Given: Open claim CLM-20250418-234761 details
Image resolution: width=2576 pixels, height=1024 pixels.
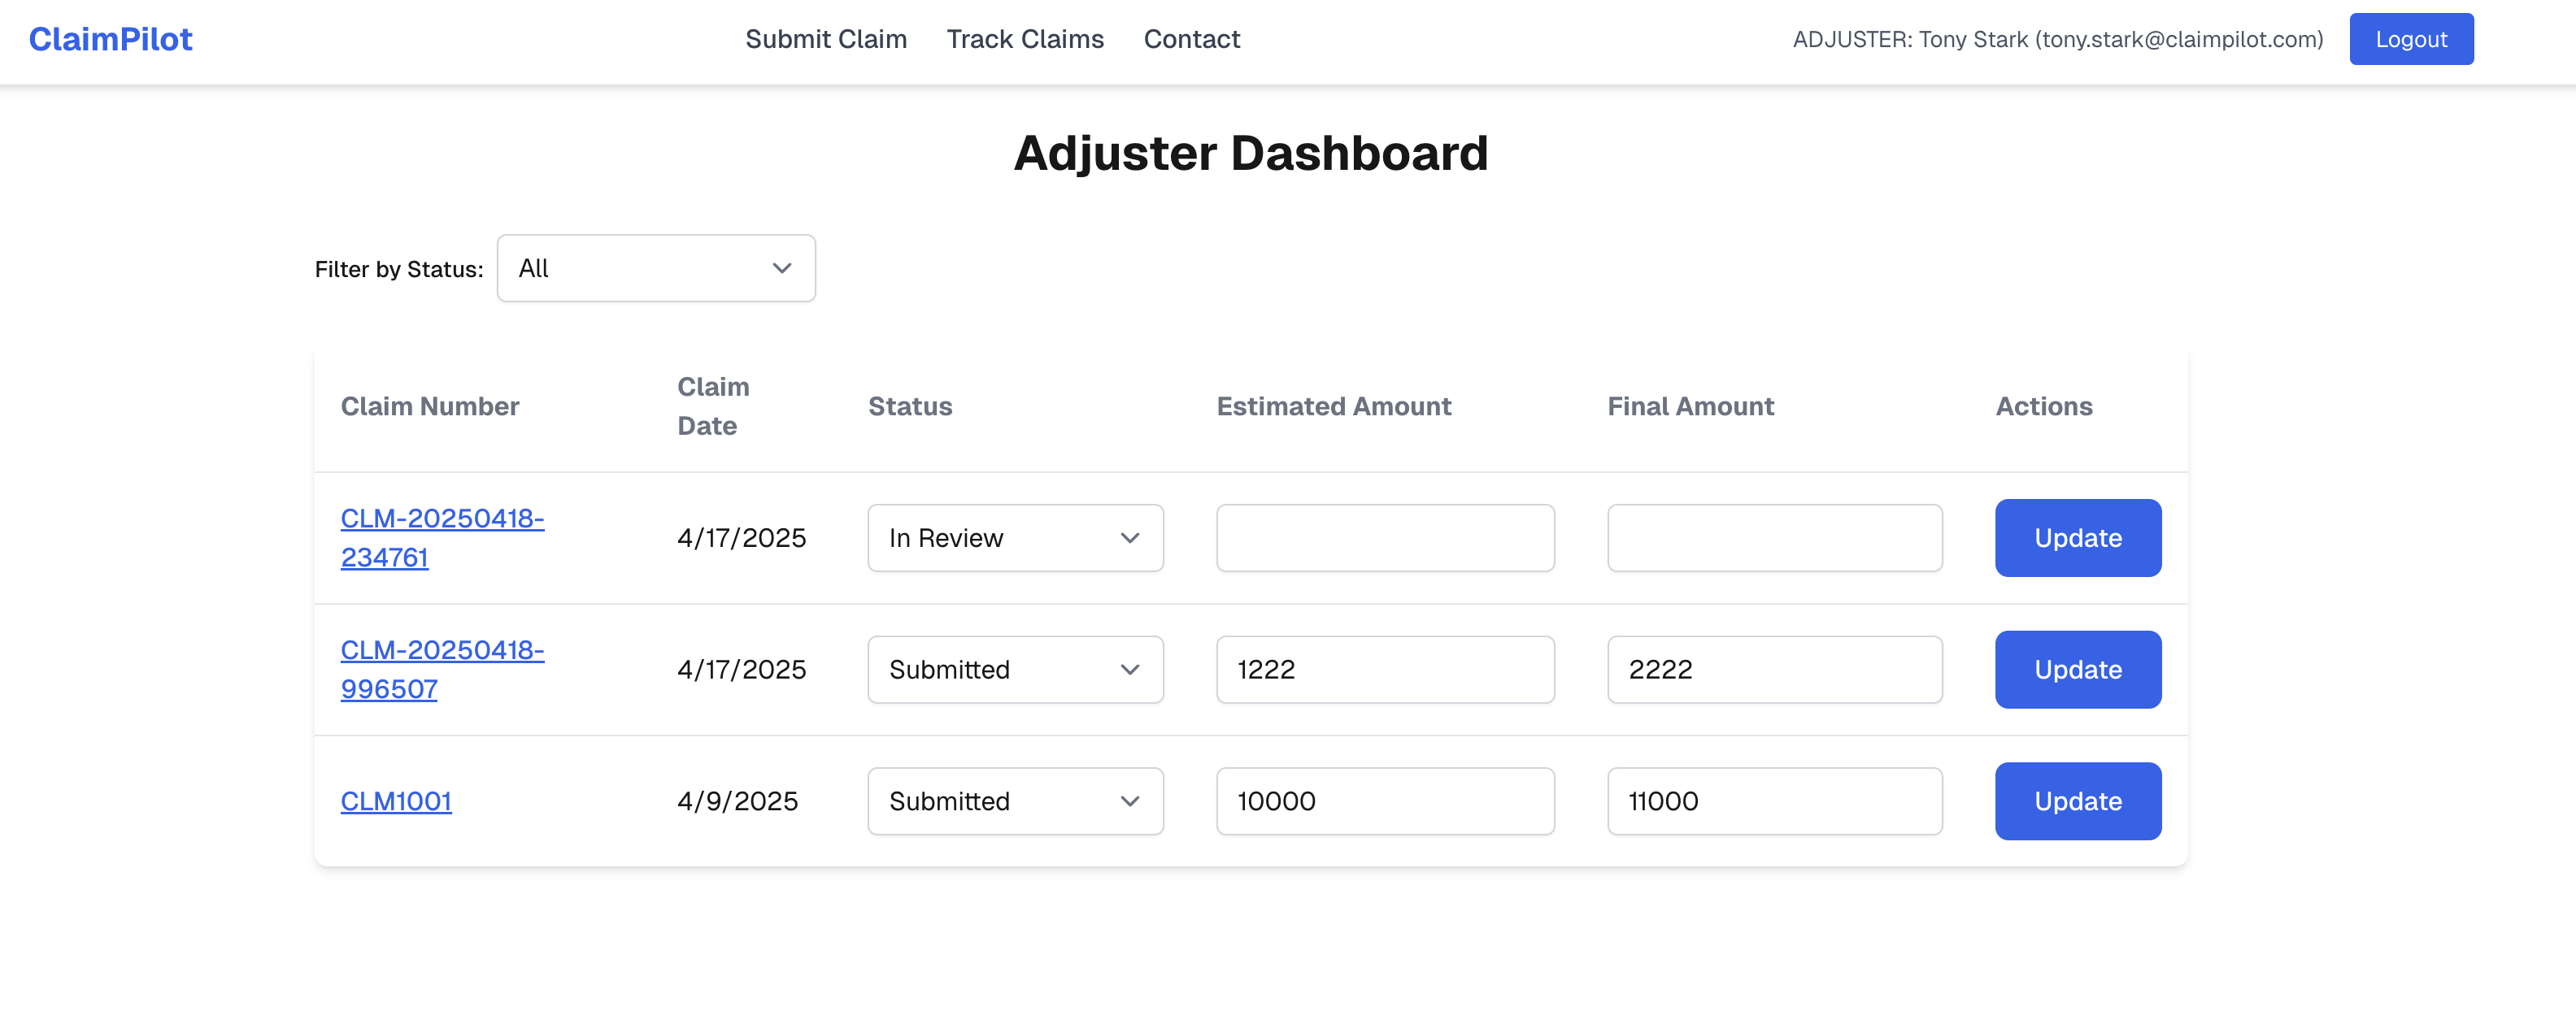Looking at the screenshot, I should tap(442, 537).
